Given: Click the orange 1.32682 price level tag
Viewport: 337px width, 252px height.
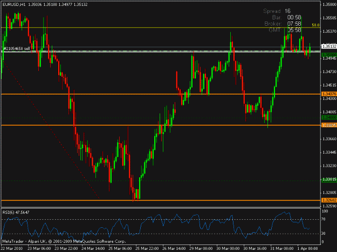Looking at the screenshot, I should click(329, 200).
